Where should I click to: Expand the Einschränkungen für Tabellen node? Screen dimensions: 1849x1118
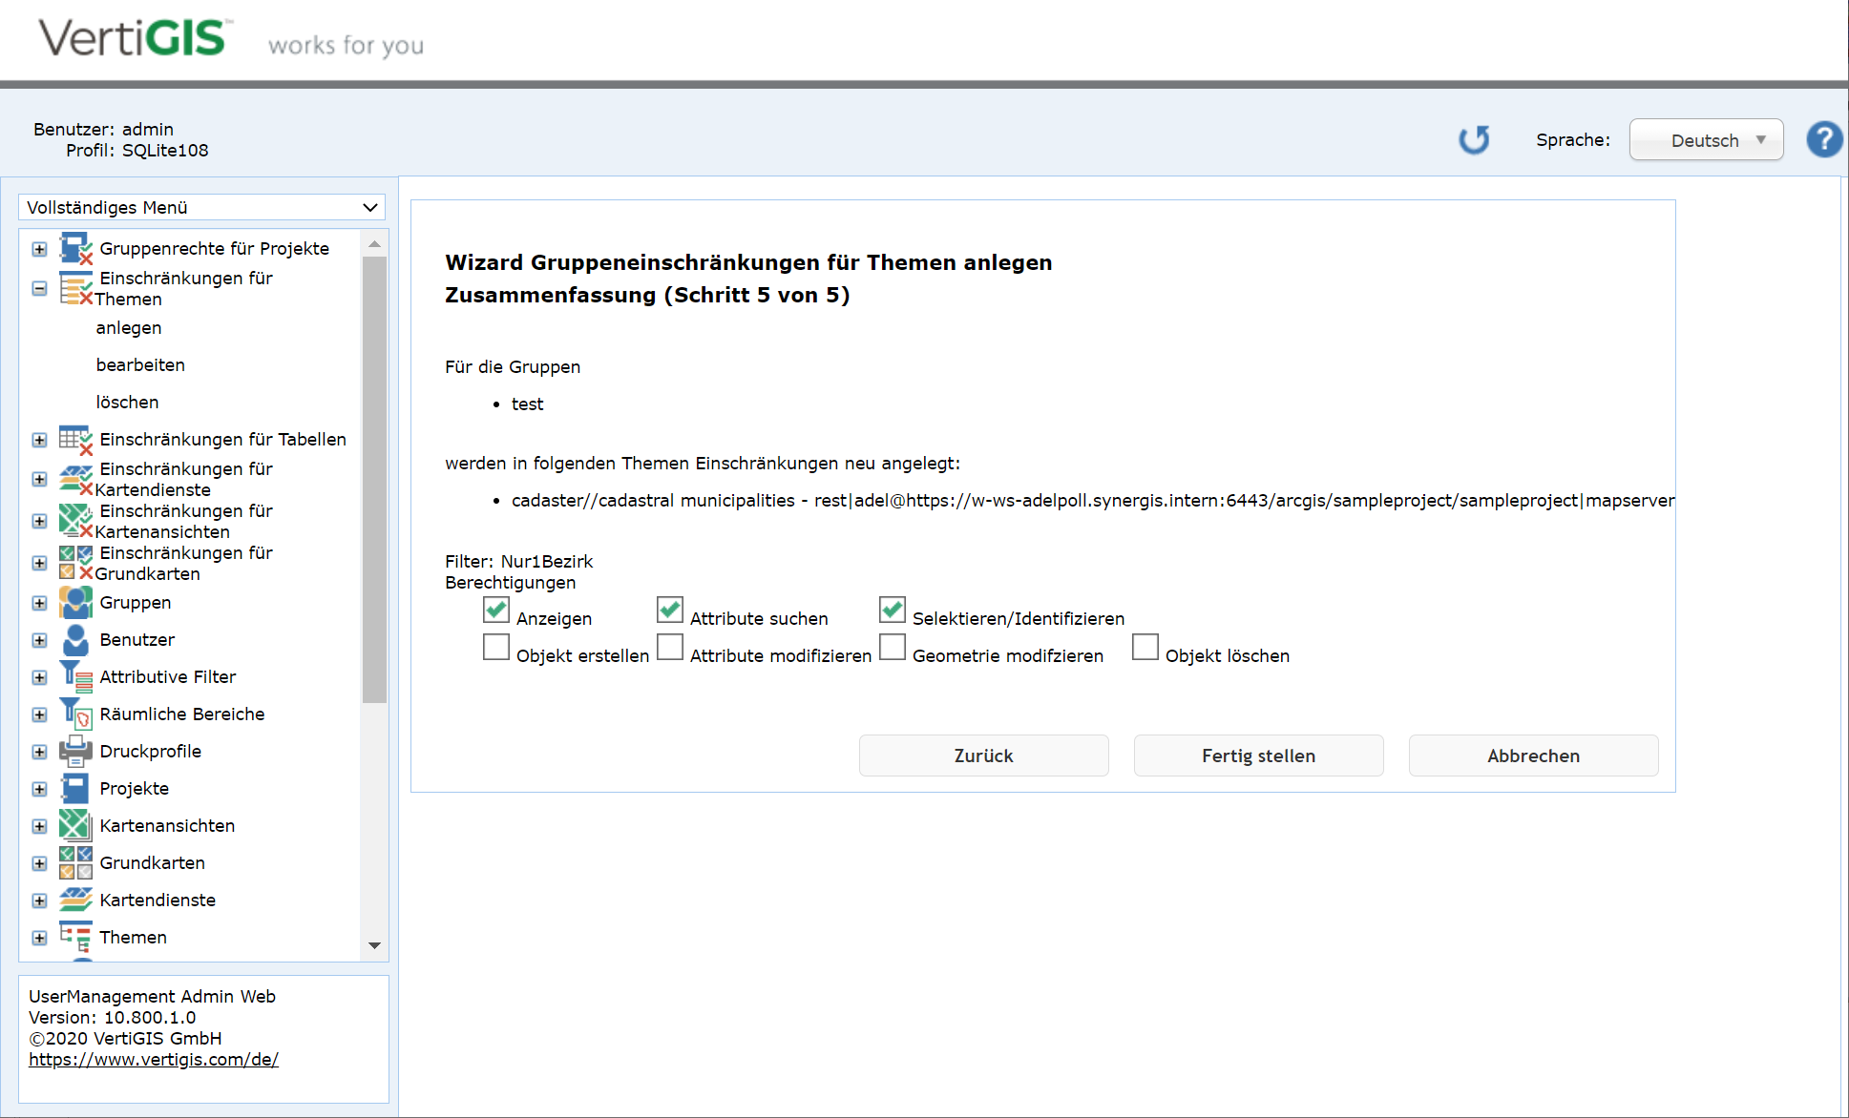pyautogui.click(x=39, y=440)
